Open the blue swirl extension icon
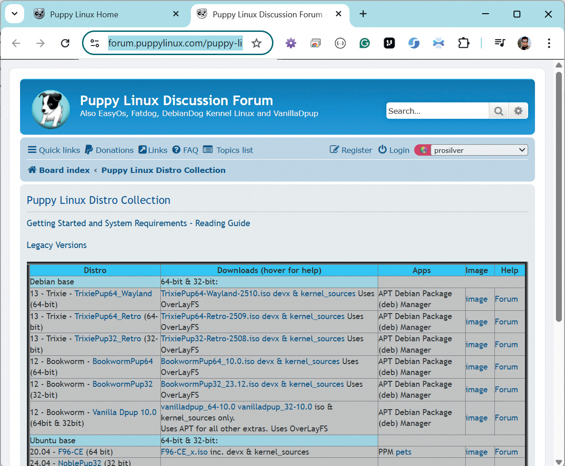The image size is (565, 466). [x=414, y=43]
